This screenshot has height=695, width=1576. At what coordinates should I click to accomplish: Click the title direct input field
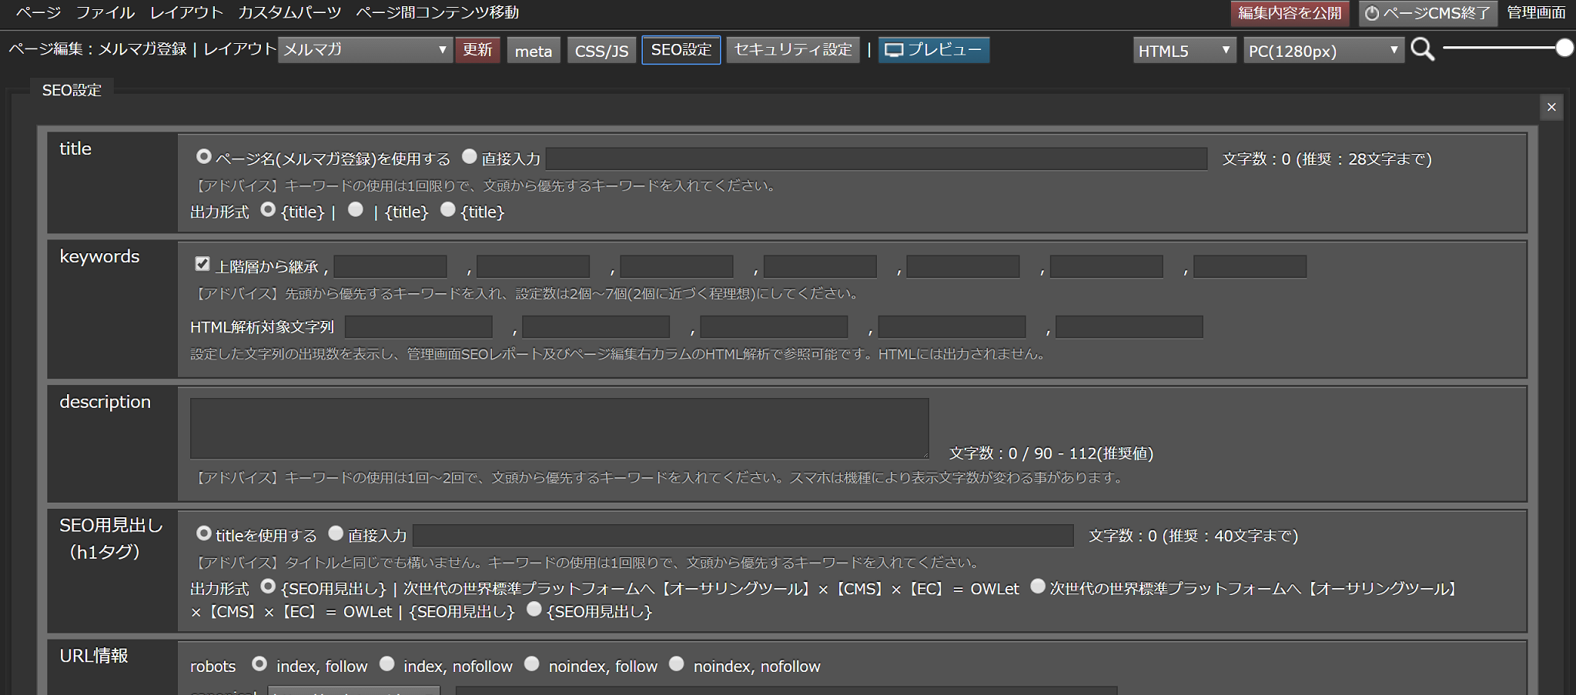click(x=876, y=159)
